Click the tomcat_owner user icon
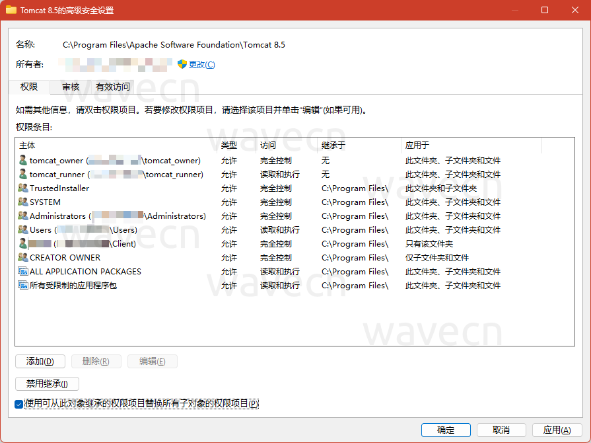The height and width of the screenshot is (443, 591). [22, 161]
